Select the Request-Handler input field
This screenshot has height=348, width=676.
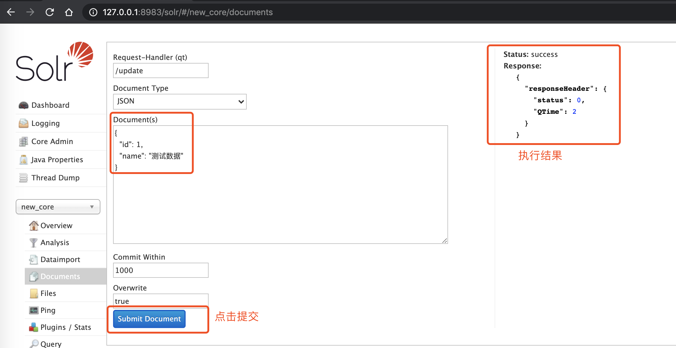coord(160,71)
